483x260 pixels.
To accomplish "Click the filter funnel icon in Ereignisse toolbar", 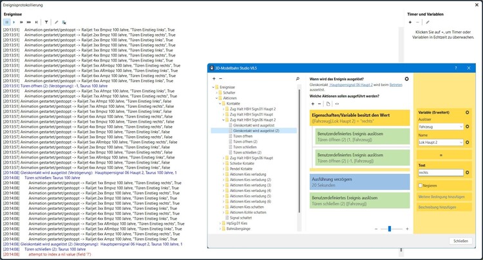I will coord(46,22).
